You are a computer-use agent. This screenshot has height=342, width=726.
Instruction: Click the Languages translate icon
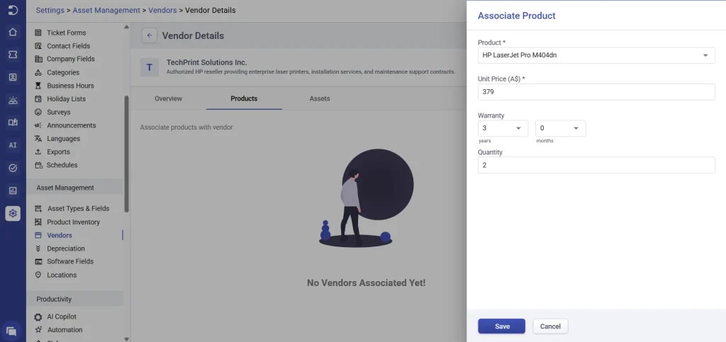(38, 139)
